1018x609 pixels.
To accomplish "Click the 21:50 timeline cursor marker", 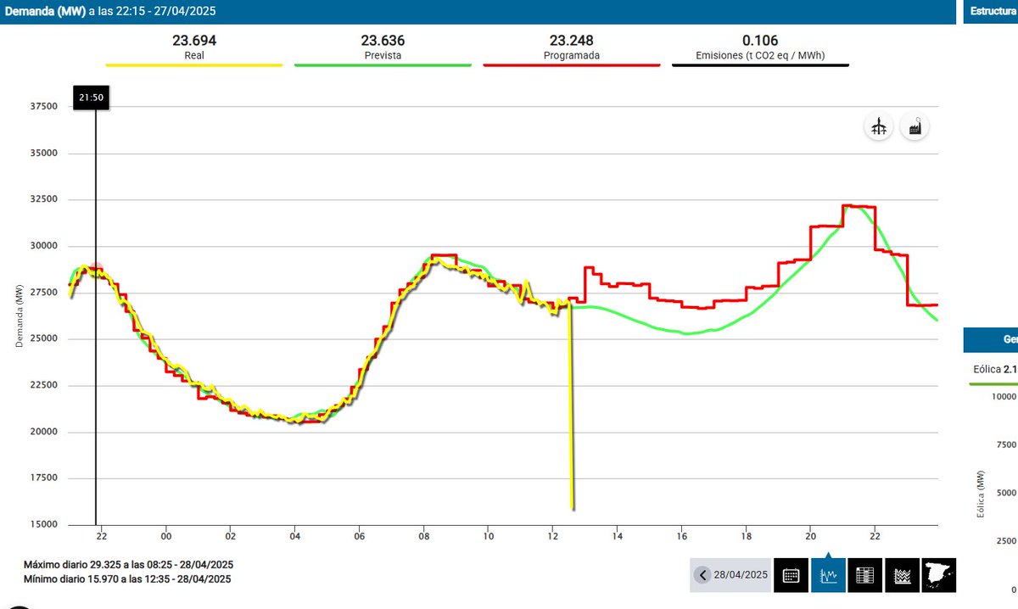I will pos(91,98).
